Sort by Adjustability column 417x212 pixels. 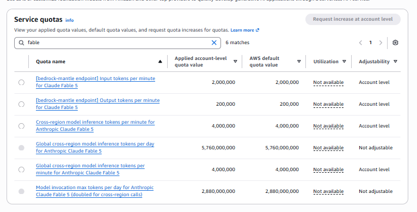[395, 62]
